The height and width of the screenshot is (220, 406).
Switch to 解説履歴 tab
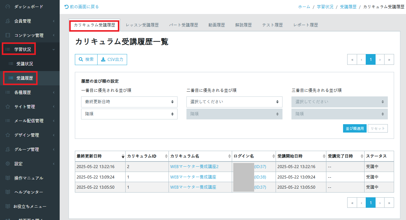pyautogui.click(x=243, y=25)
